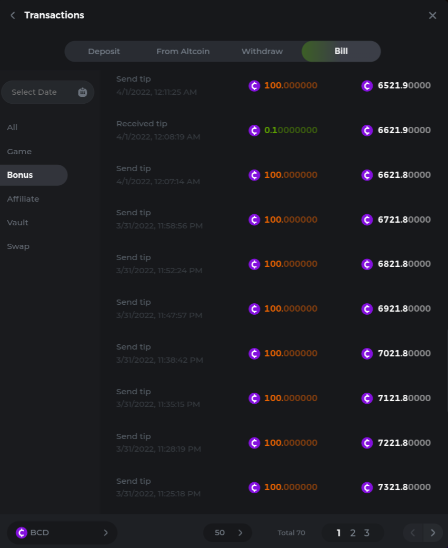Click coin icon beside the 0.10000000 received tip
This screenshot has width=448, height=548.
pos(254,130)
